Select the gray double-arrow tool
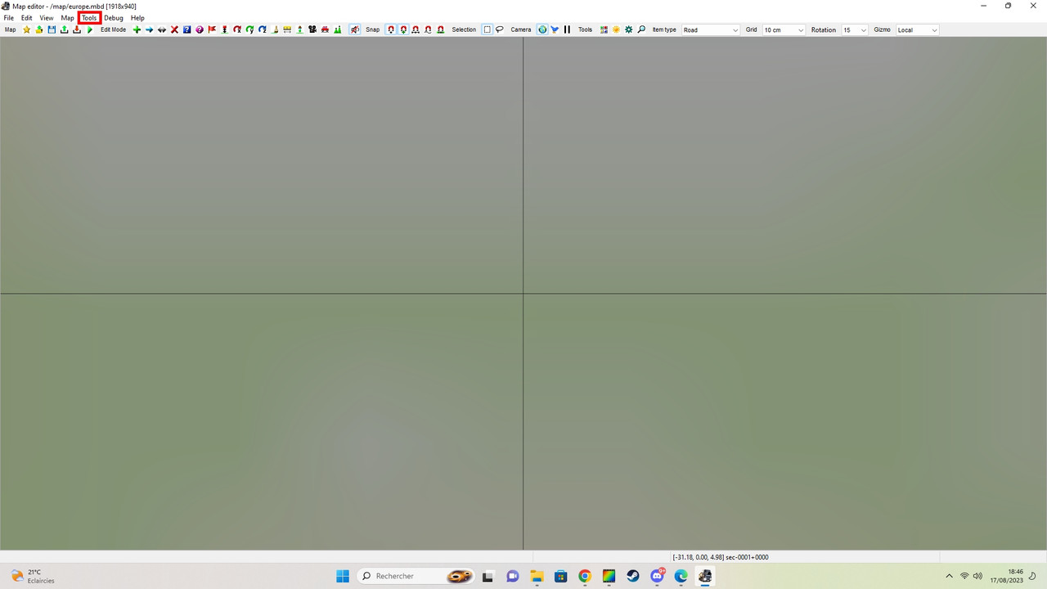The height and width of the screenshot is (589, 1047). click(x=162, y=29)
